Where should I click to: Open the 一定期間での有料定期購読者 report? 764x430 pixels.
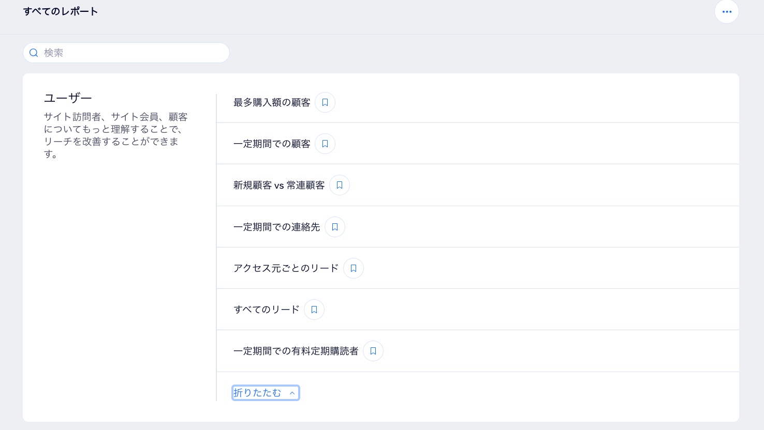[x=296, y=351]
